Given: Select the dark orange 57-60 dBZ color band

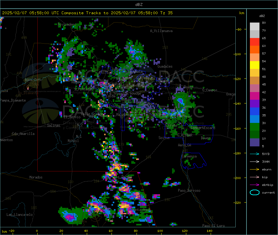Looking at the screenshot, I should point(255,50).
